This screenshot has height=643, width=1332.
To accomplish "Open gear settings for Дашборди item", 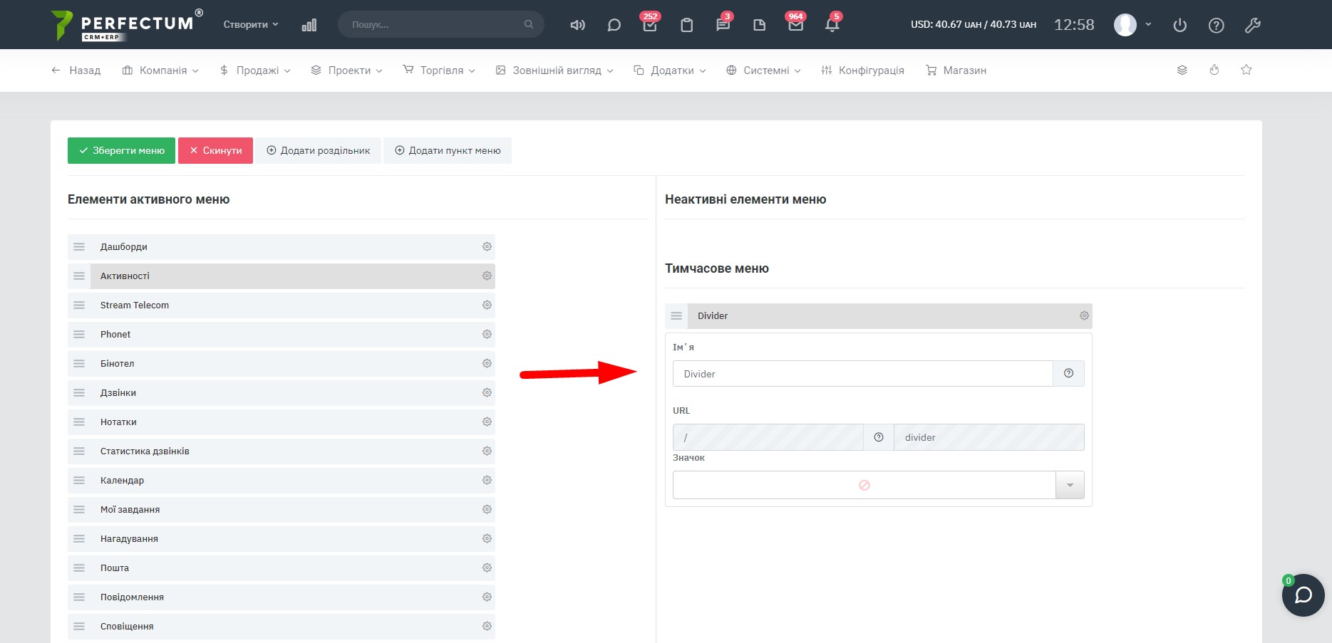I will (487, 247).
